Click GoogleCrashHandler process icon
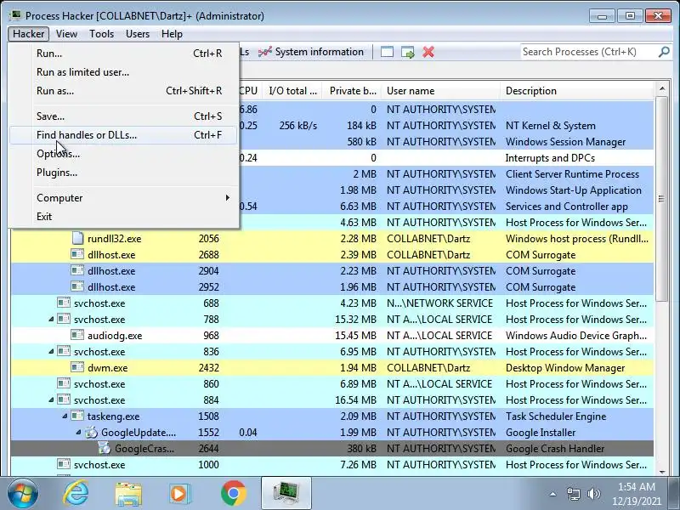Screen dimensions: 680x510 coord(105,448)
